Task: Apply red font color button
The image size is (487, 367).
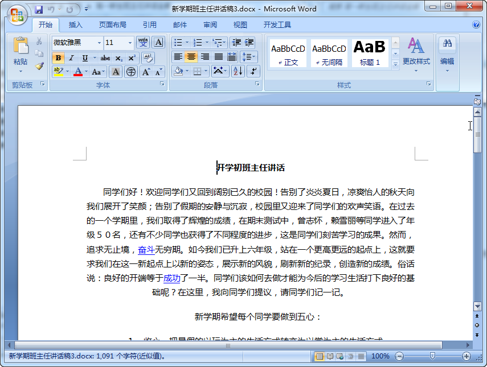Action: [78, 72]
